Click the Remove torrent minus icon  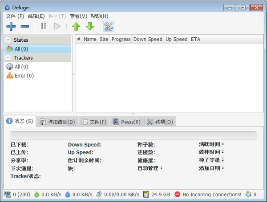click(25, 26)
